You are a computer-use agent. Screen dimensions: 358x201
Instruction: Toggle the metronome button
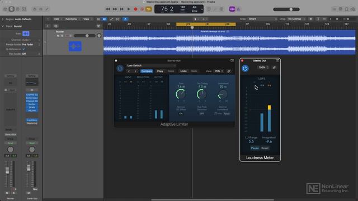tap(238, 9)
